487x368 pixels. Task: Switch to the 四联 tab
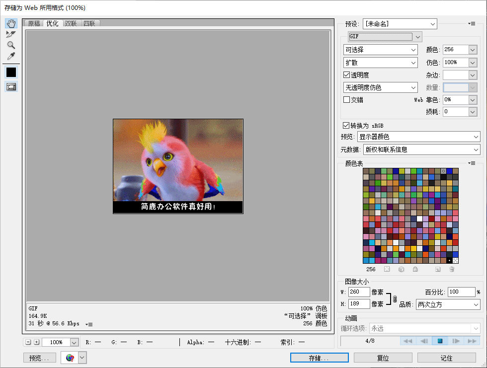click(89, 23)
